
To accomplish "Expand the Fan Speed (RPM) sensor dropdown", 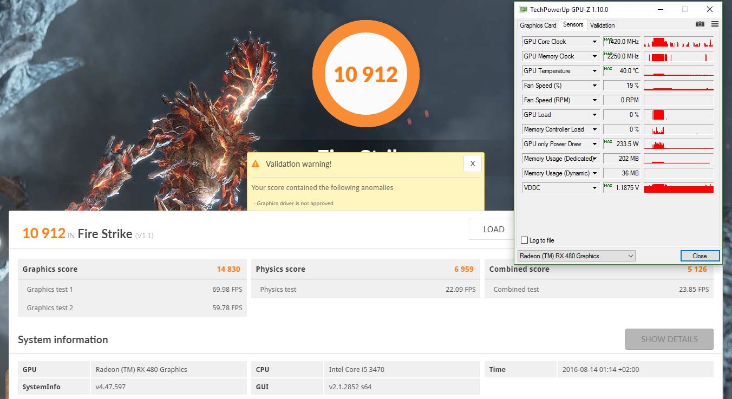I will pyautogui.click(x=594, y=100).
